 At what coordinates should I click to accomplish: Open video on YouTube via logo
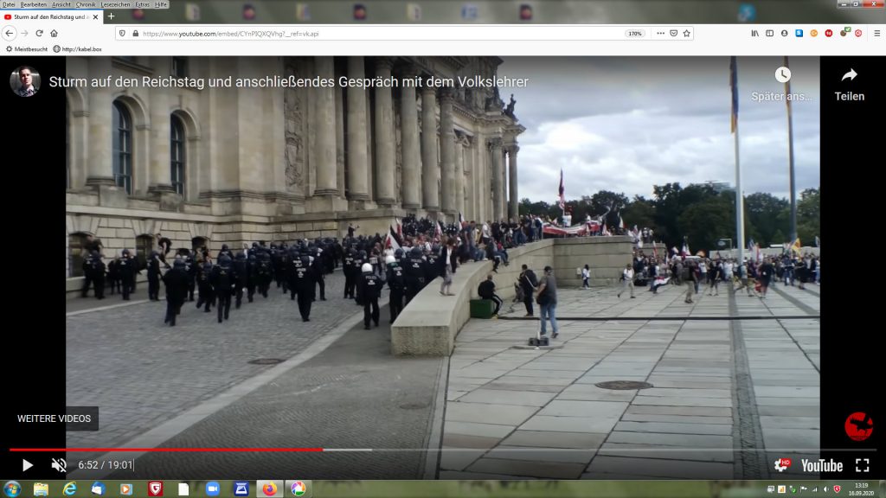tap(821, 465)
